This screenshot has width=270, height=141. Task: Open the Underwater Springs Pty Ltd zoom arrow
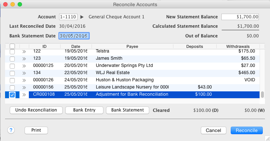pos(24,66)
